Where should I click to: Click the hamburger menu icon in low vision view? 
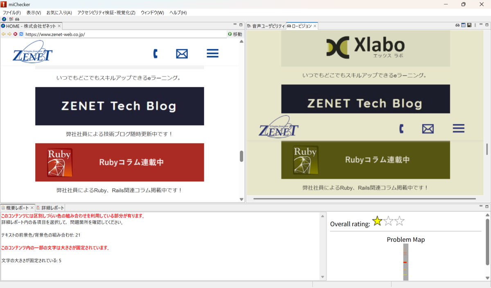[459, 129]
